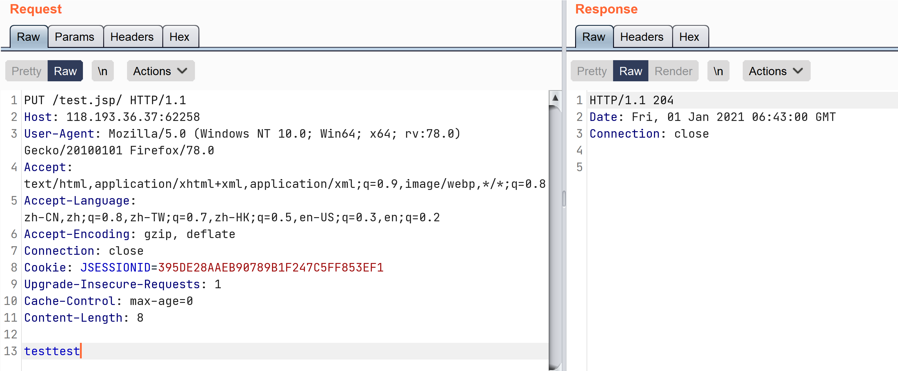Switch response view to Pretty mode
Image resolution: width=898 pixels, height=371 pixels.
click(592, 71)
